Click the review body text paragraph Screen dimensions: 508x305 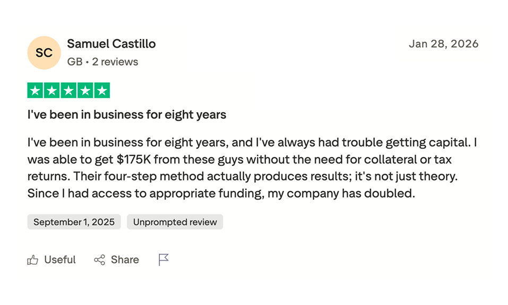coord(252,168)
